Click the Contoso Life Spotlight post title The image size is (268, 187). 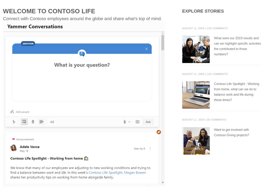[46, 158]
